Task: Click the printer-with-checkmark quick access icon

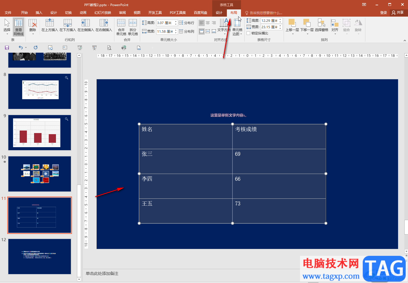Action: click(x=124, y=48)
